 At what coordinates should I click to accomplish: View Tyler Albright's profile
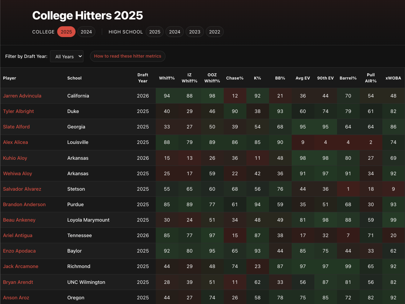[x=18, y=111]
